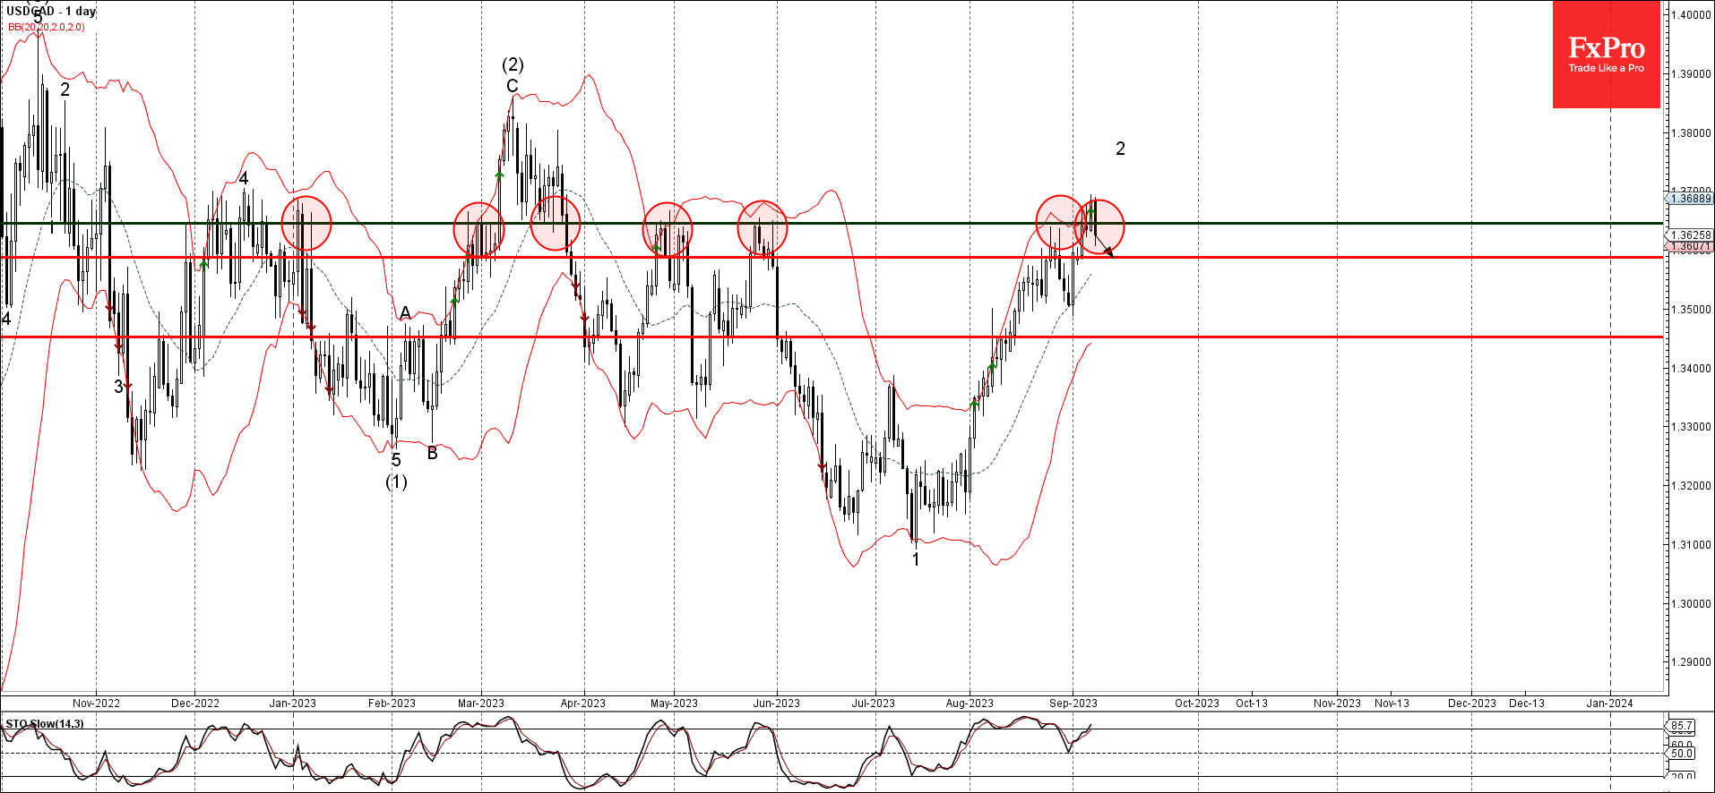Click the dark red down arrow near wave 3
This screenshot has width=1715, height=793.
(127, 386)
